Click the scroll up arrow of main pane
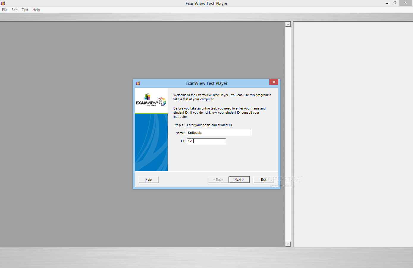 click(x=288, y=24)
